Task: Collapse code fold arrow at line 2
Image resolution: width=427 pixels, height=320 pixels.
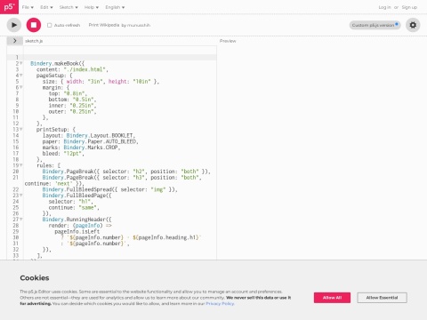Action: coord(21,63)
